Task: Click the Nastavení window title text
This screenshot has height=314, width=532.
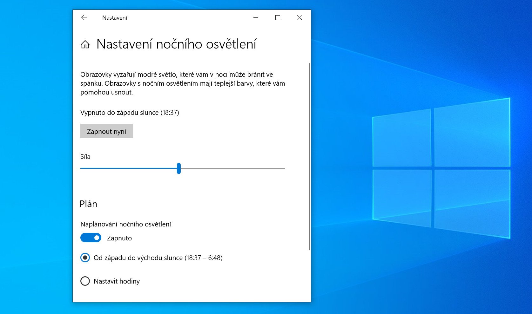Action: (115, 18)
